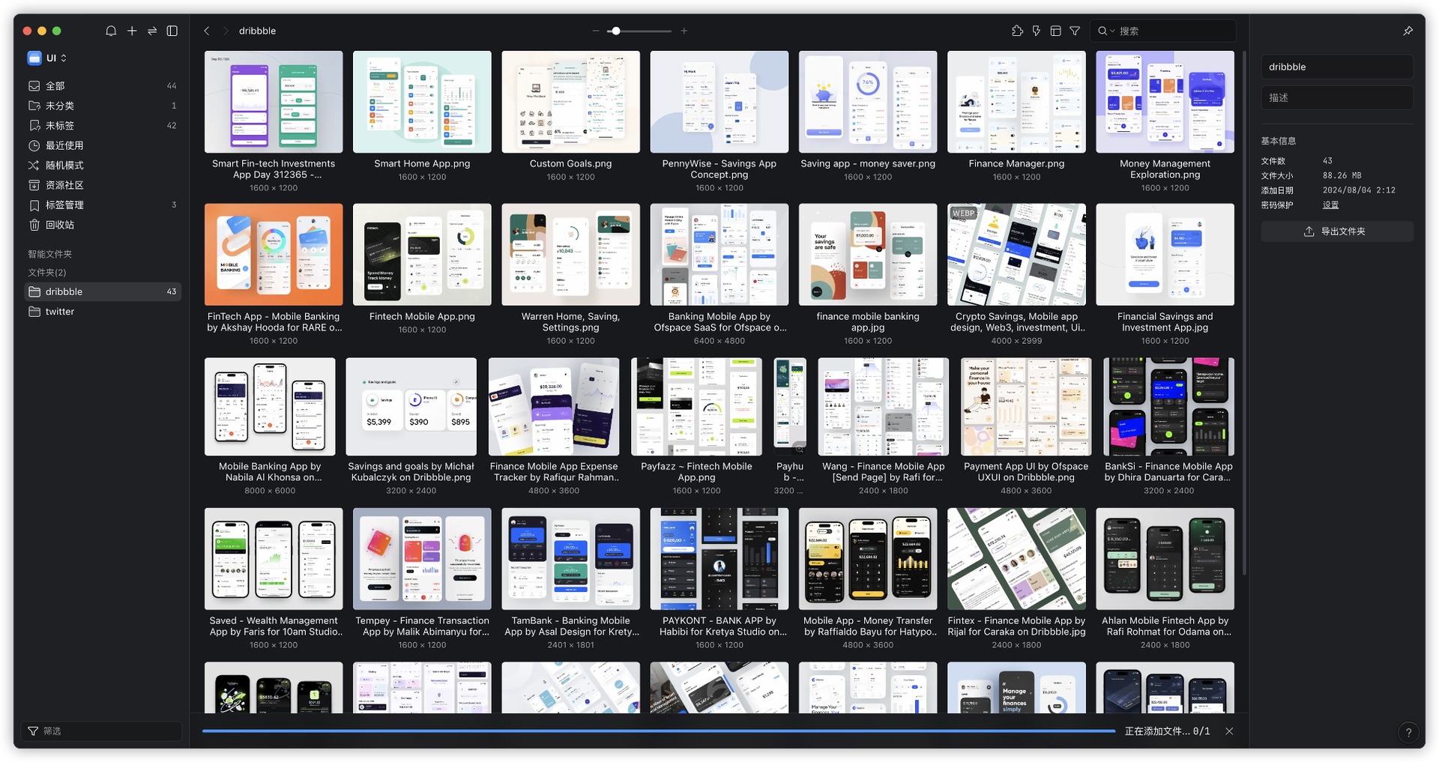This screenshot has width=1439, height=762.
Task: Toggle the sidebar panel visibility
Action: [172, 31]
